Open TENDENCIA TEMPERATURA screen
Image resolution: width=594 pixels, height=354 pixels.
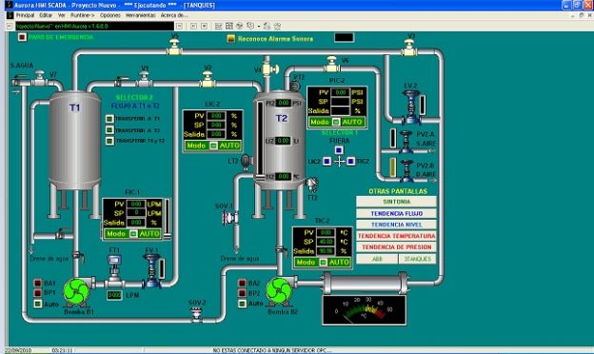tap(396, 236)
